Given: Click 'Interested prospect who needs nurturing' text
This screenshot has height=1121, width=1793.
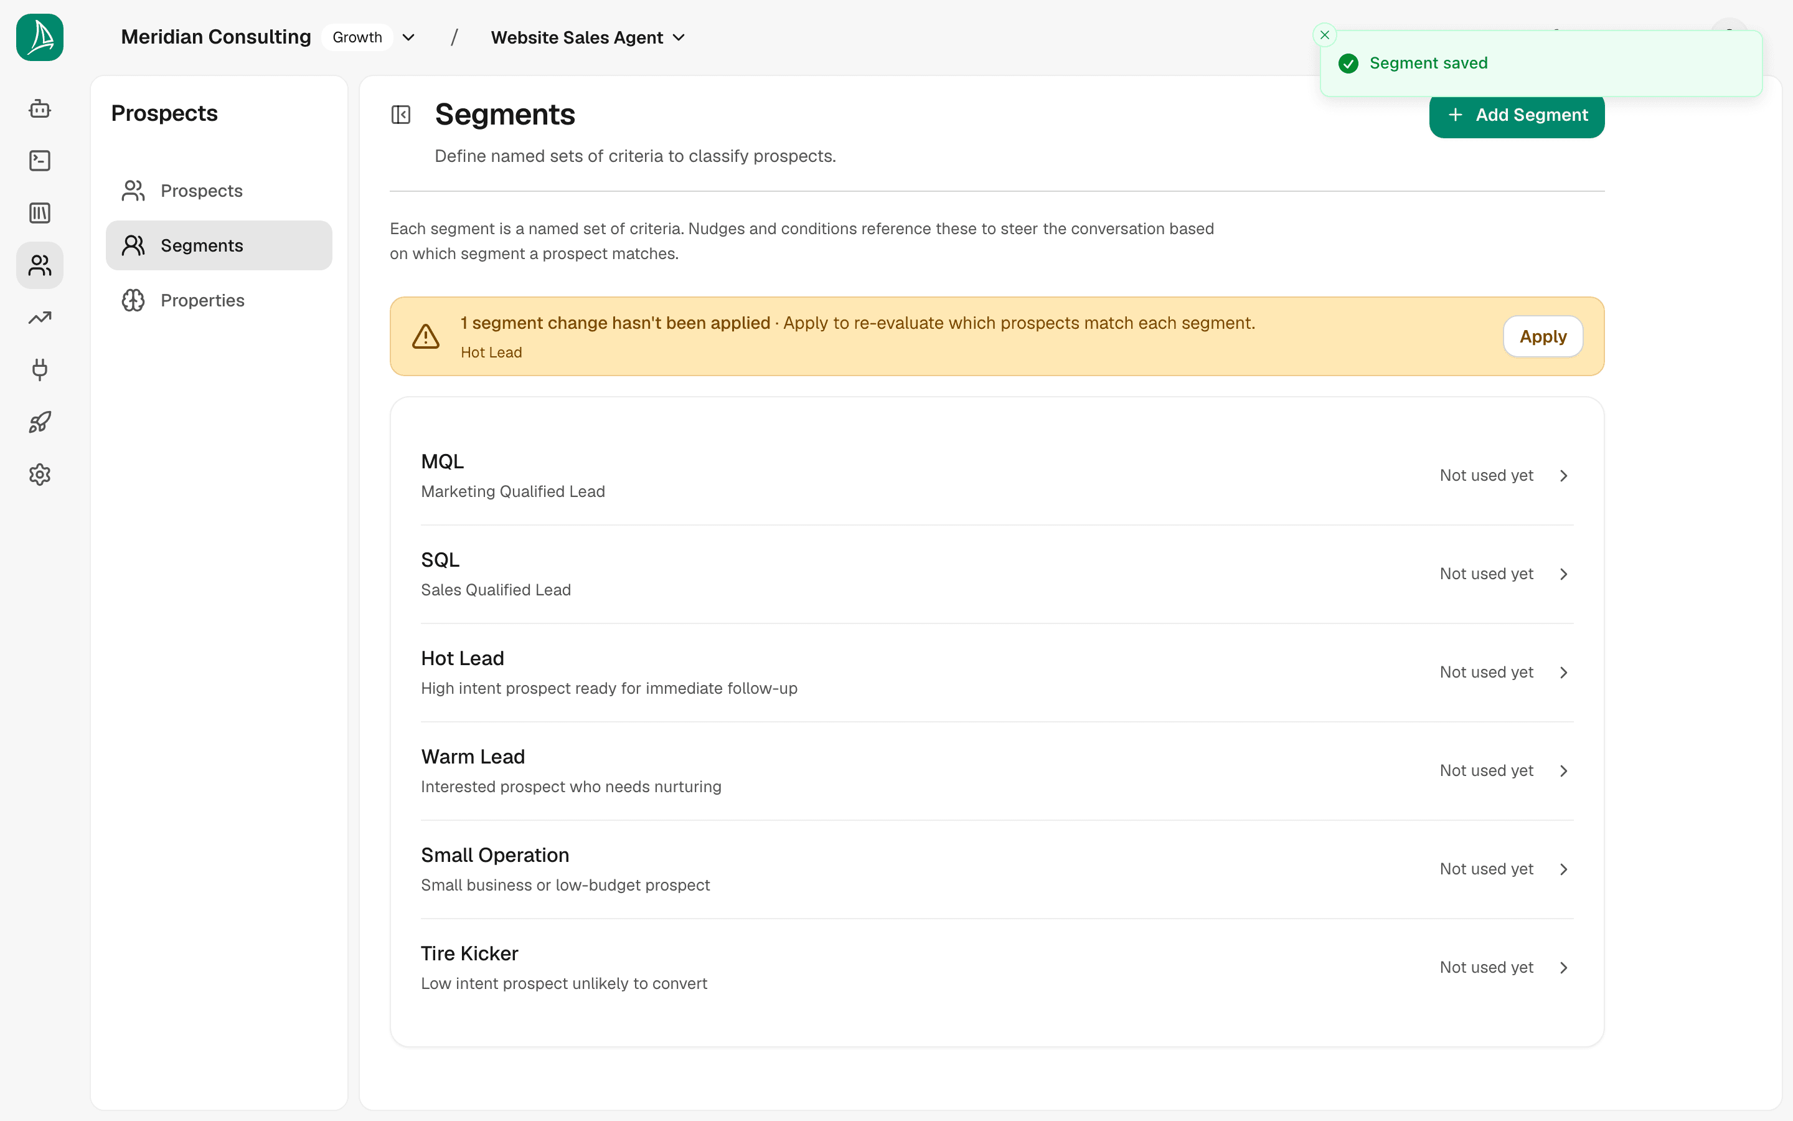Looking at the screenshot, I should [x=572, y=787].
